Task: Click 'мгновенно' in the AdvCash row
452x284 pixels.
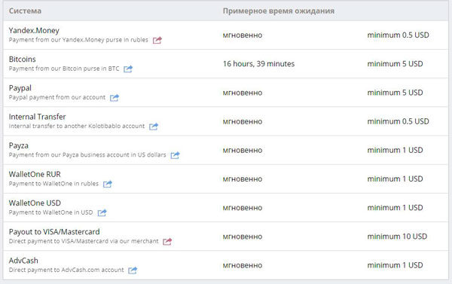Action: (243, 266)
